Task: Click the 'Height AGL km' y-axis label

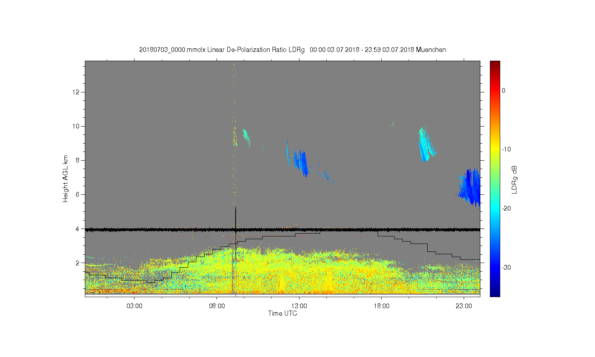Action: [65, 178]
